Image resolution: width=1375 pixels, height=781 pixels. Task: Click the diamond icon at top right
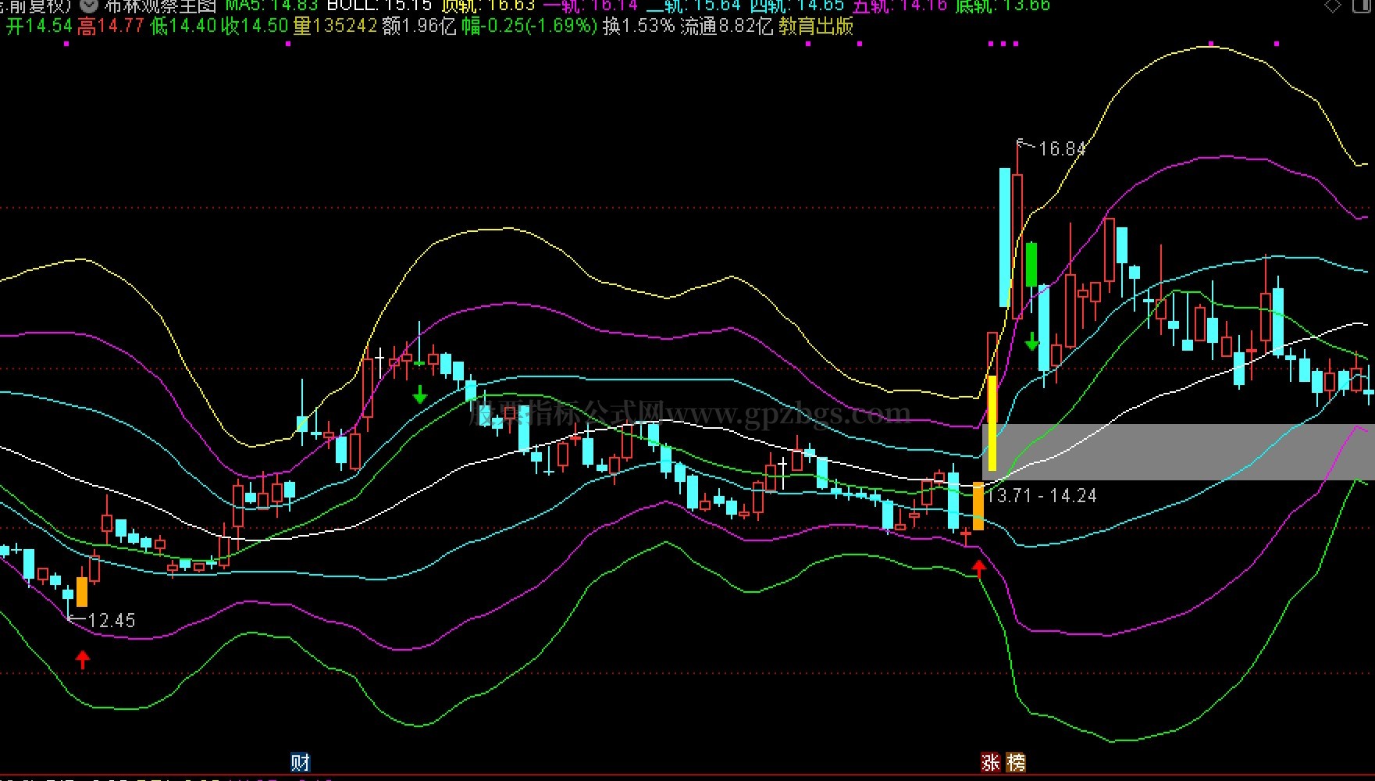coord(1331,5)
